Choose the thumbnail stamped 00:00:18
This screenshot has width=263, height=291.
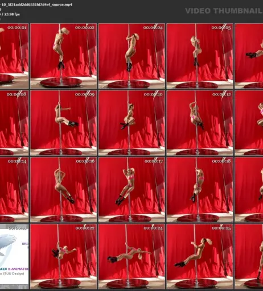coord(200,190)
